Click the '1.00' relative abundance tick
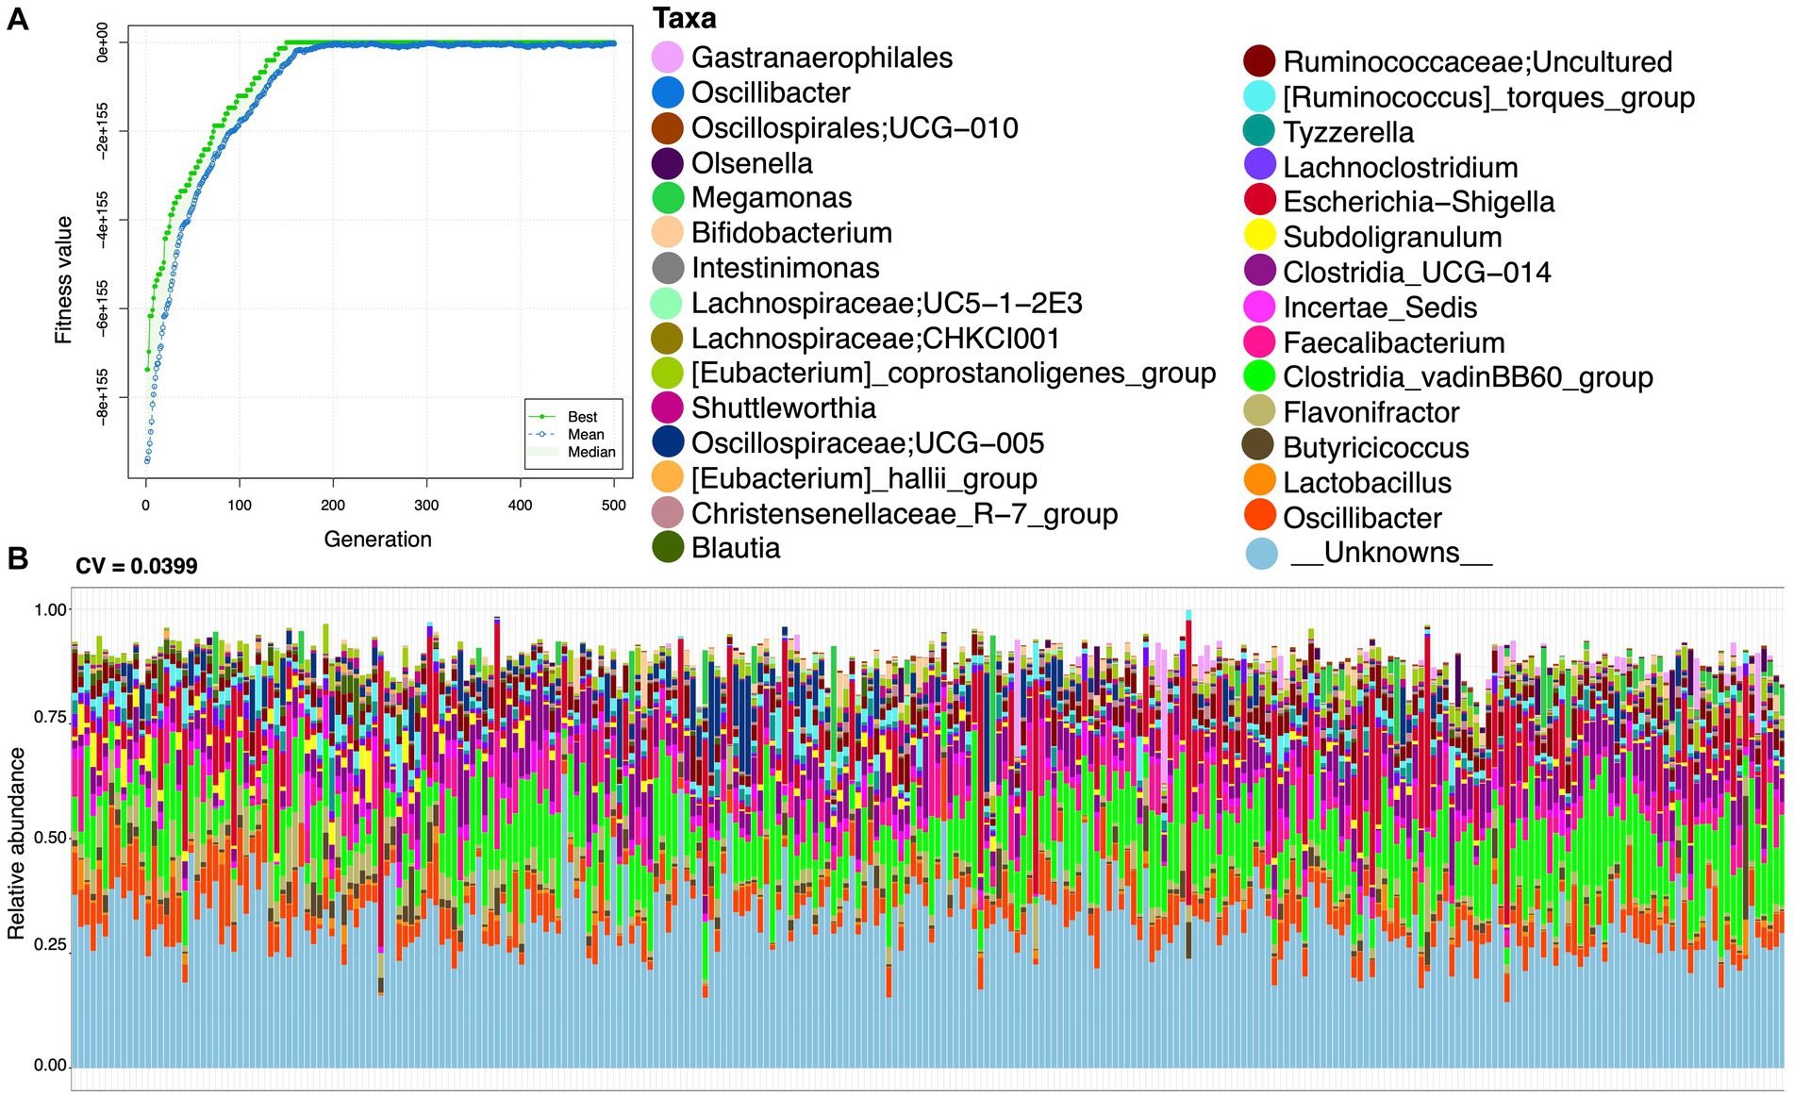Image resolution: width=1794 pixels, height=1097 pixels. (50, 609)
